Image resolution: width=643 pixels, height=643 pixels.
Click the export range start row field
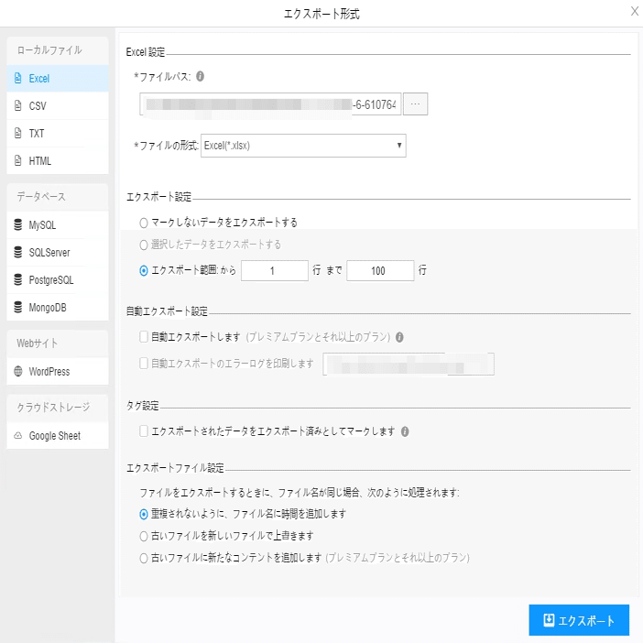[x=275, y=271]
